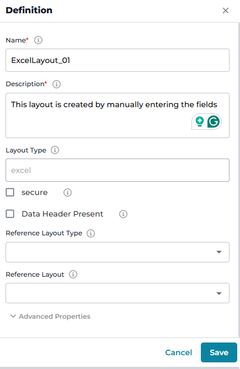240x369 pixels.
Task: Open info icon next to Reference Layout Type
Action: click(x=90, y=233)
